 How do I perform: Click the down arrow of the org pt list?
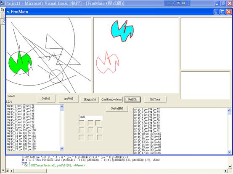tap(62, 148)
